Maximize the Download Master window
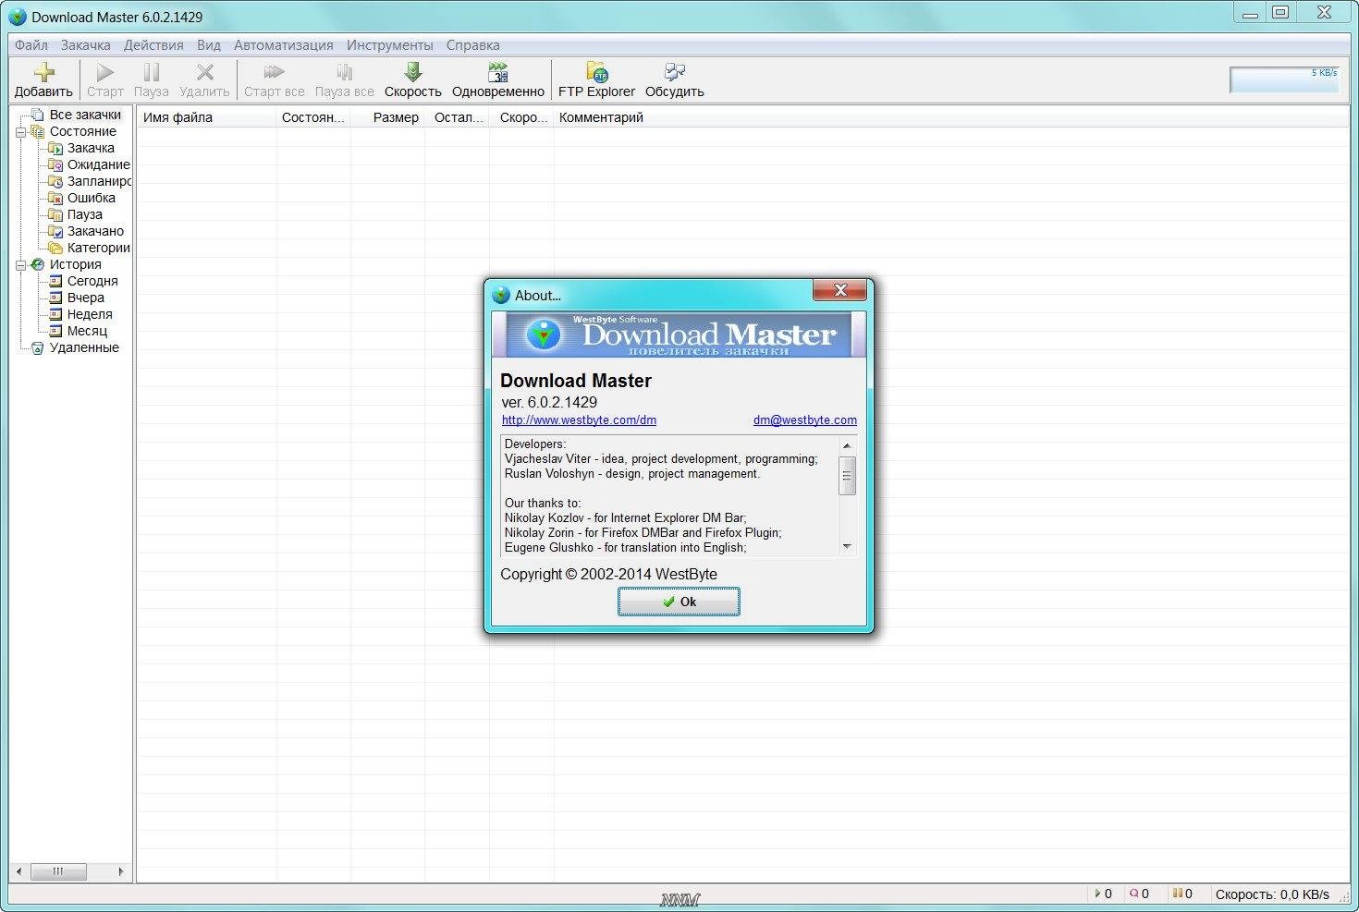1359x912 pixels. [1281, 13]
